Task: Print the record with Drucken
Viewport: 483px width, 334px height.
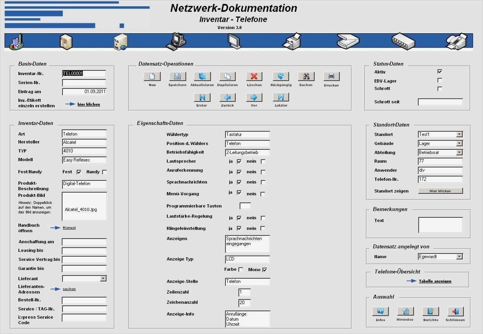Action: click(x=331, y=76)
